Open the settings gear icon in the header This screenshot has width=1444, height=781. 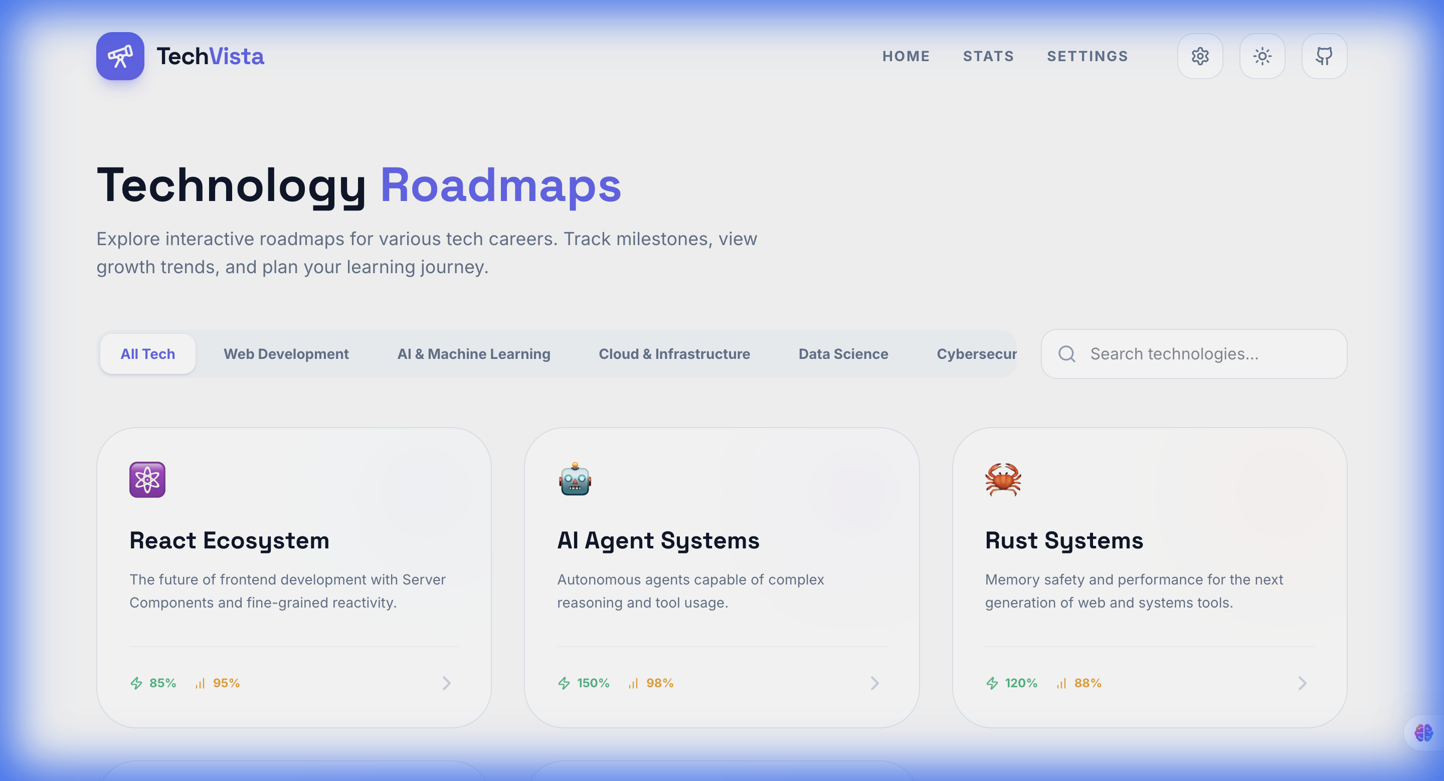1200,56
